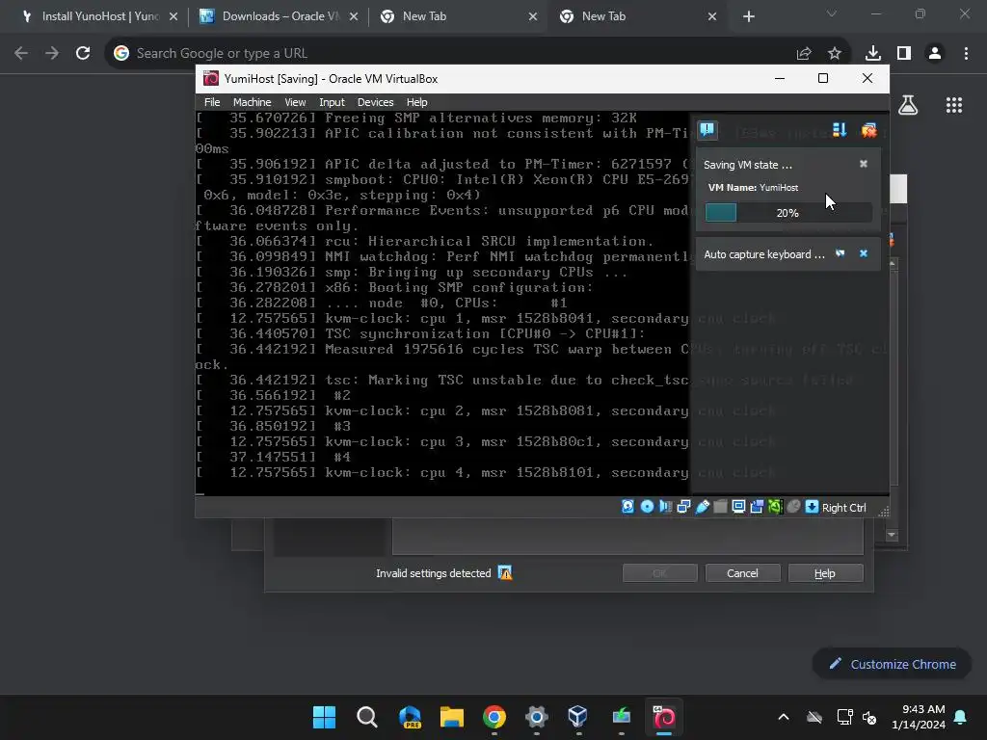Image resolution: width=987 pixels, height=740 pixels.
Task: Click the VirtualBox cube icon in the taskbar
Action: pyautogui.click(x=578, y=717)
